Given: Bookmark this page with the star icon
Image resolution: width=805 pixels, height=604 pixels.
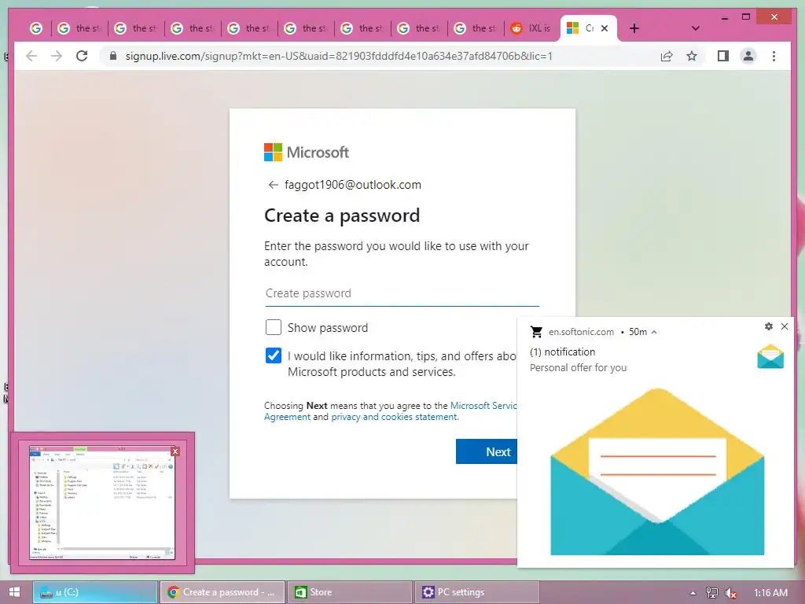Looking at the screenshot, I should tap(692, 56).
